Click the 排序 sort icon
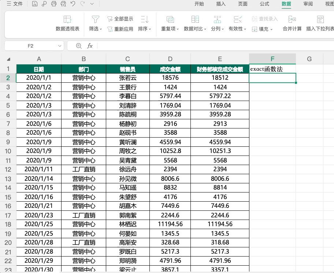Screen dimensions: 334x273 click(145, 19)
